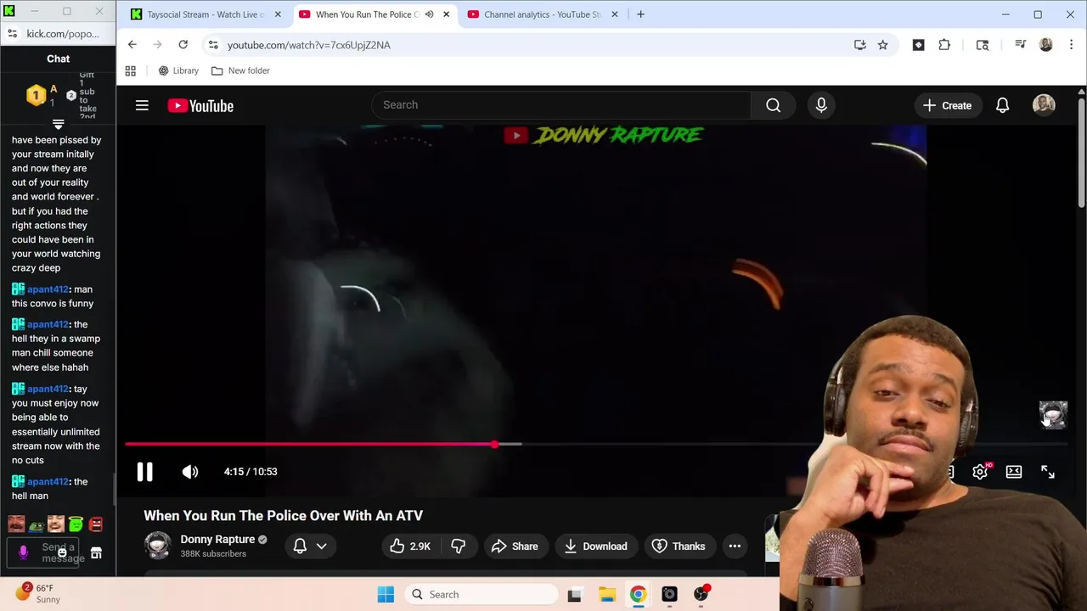Open Chrome media controls icon

click(x=1021, y=45)
